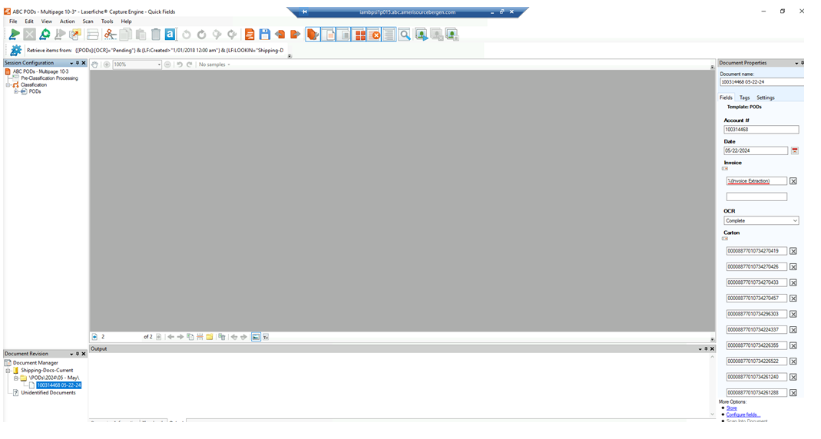Click the orange circle with X icon
The image size is (821, 439).
(375, 35)
